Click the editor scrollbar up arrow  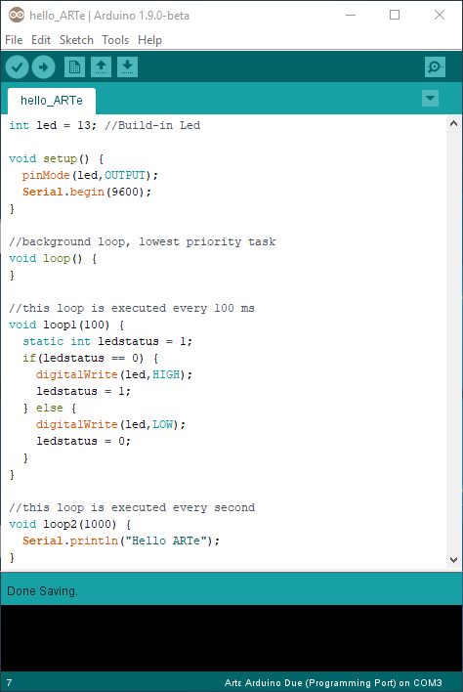(x=453, y=124)
